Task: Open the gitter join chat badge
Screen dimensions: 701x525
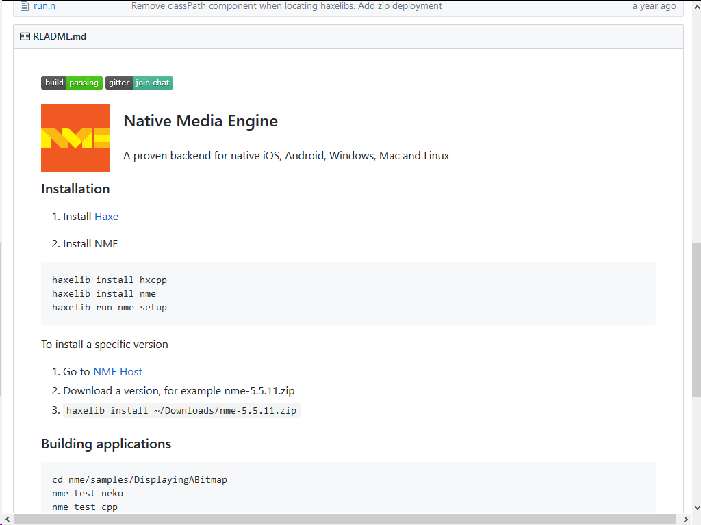Action: click(x=139, y=83)
